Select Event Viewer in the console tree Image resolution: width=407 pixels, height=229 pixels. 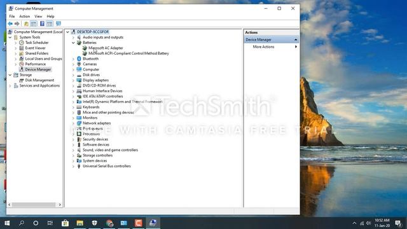coord(36,48)
